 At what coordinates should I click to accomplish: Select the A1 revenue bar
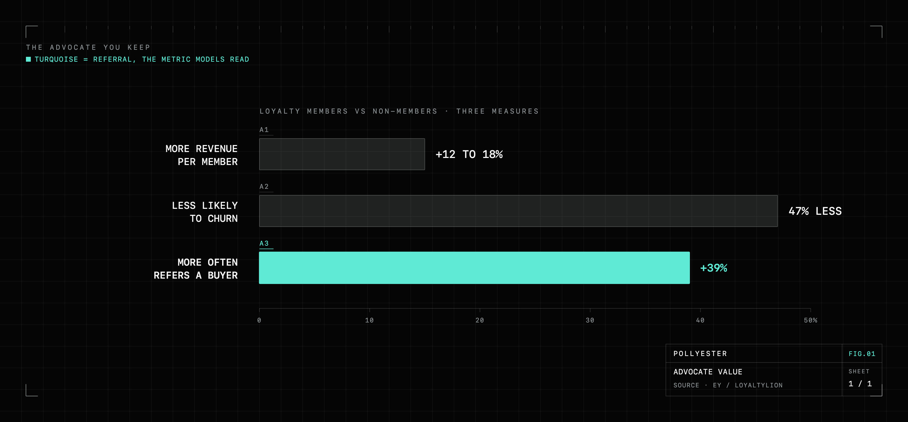(x=342, y=154)
